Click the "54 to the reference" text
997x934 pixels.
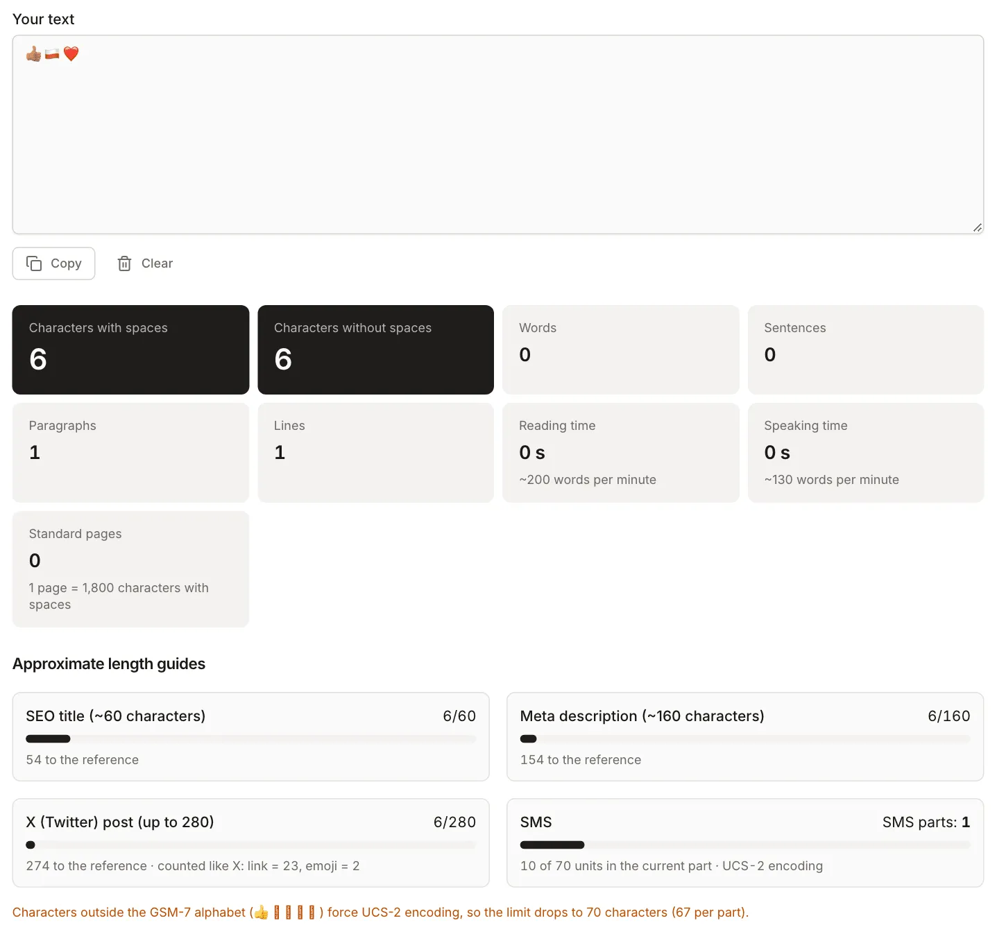[83, 760]
